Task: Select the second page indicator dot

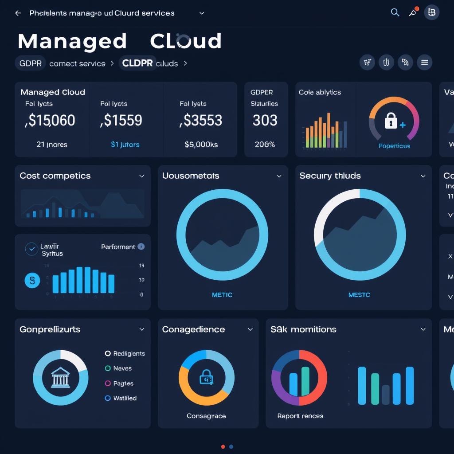Action: click(x=231, y=446)
